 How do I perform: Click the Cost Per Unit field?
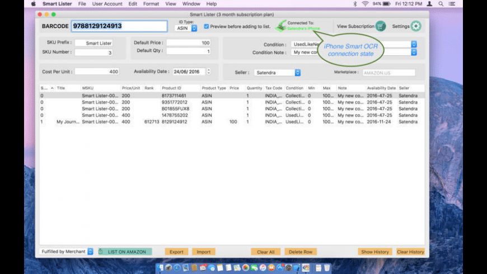click(x=97, y=72)
